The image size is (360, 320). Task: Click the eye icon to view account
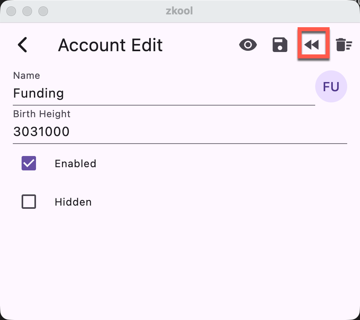[x=248, y=45]
